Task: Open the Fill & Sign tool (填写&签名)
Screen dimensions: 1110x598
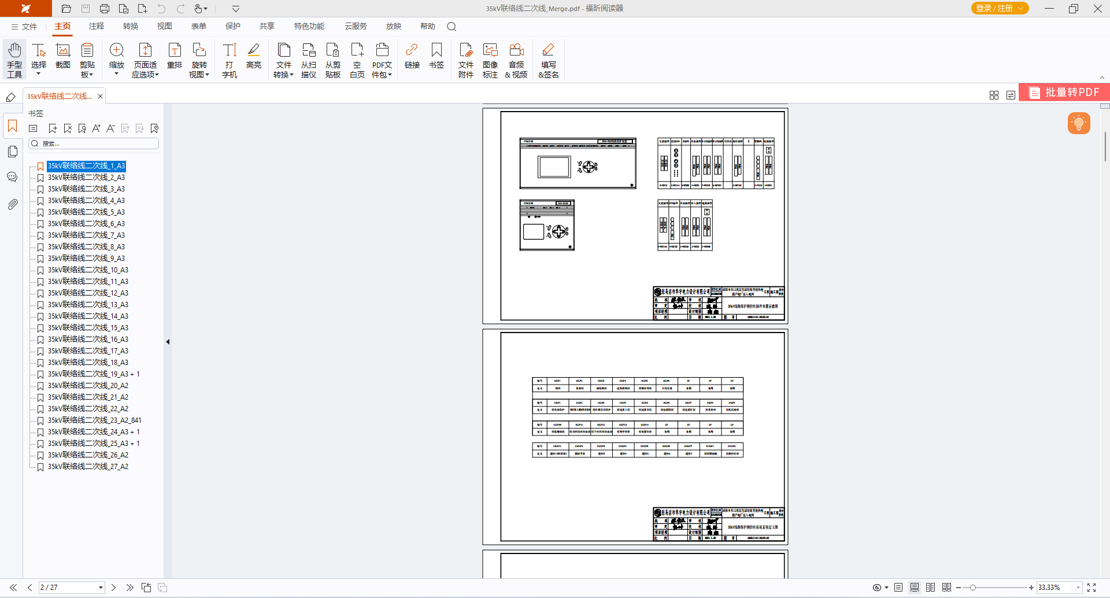Action: 548,59
